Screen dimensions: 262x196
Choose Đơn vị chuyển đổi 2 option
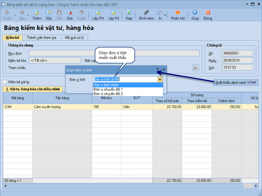(128, 94)
